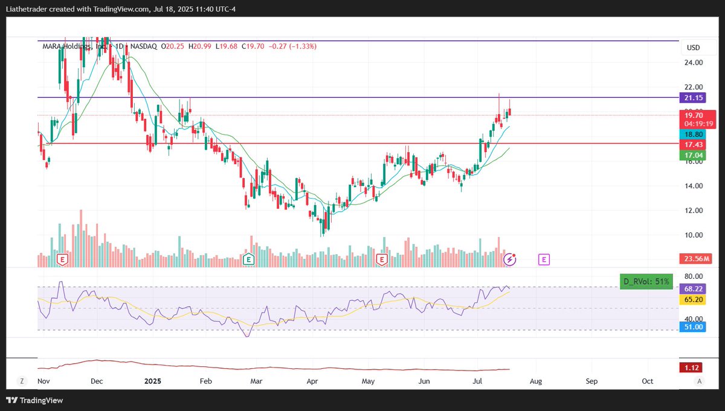Click the Feb label on time axis
Viewport: 725px width, 411px height.
pos(206,381)
